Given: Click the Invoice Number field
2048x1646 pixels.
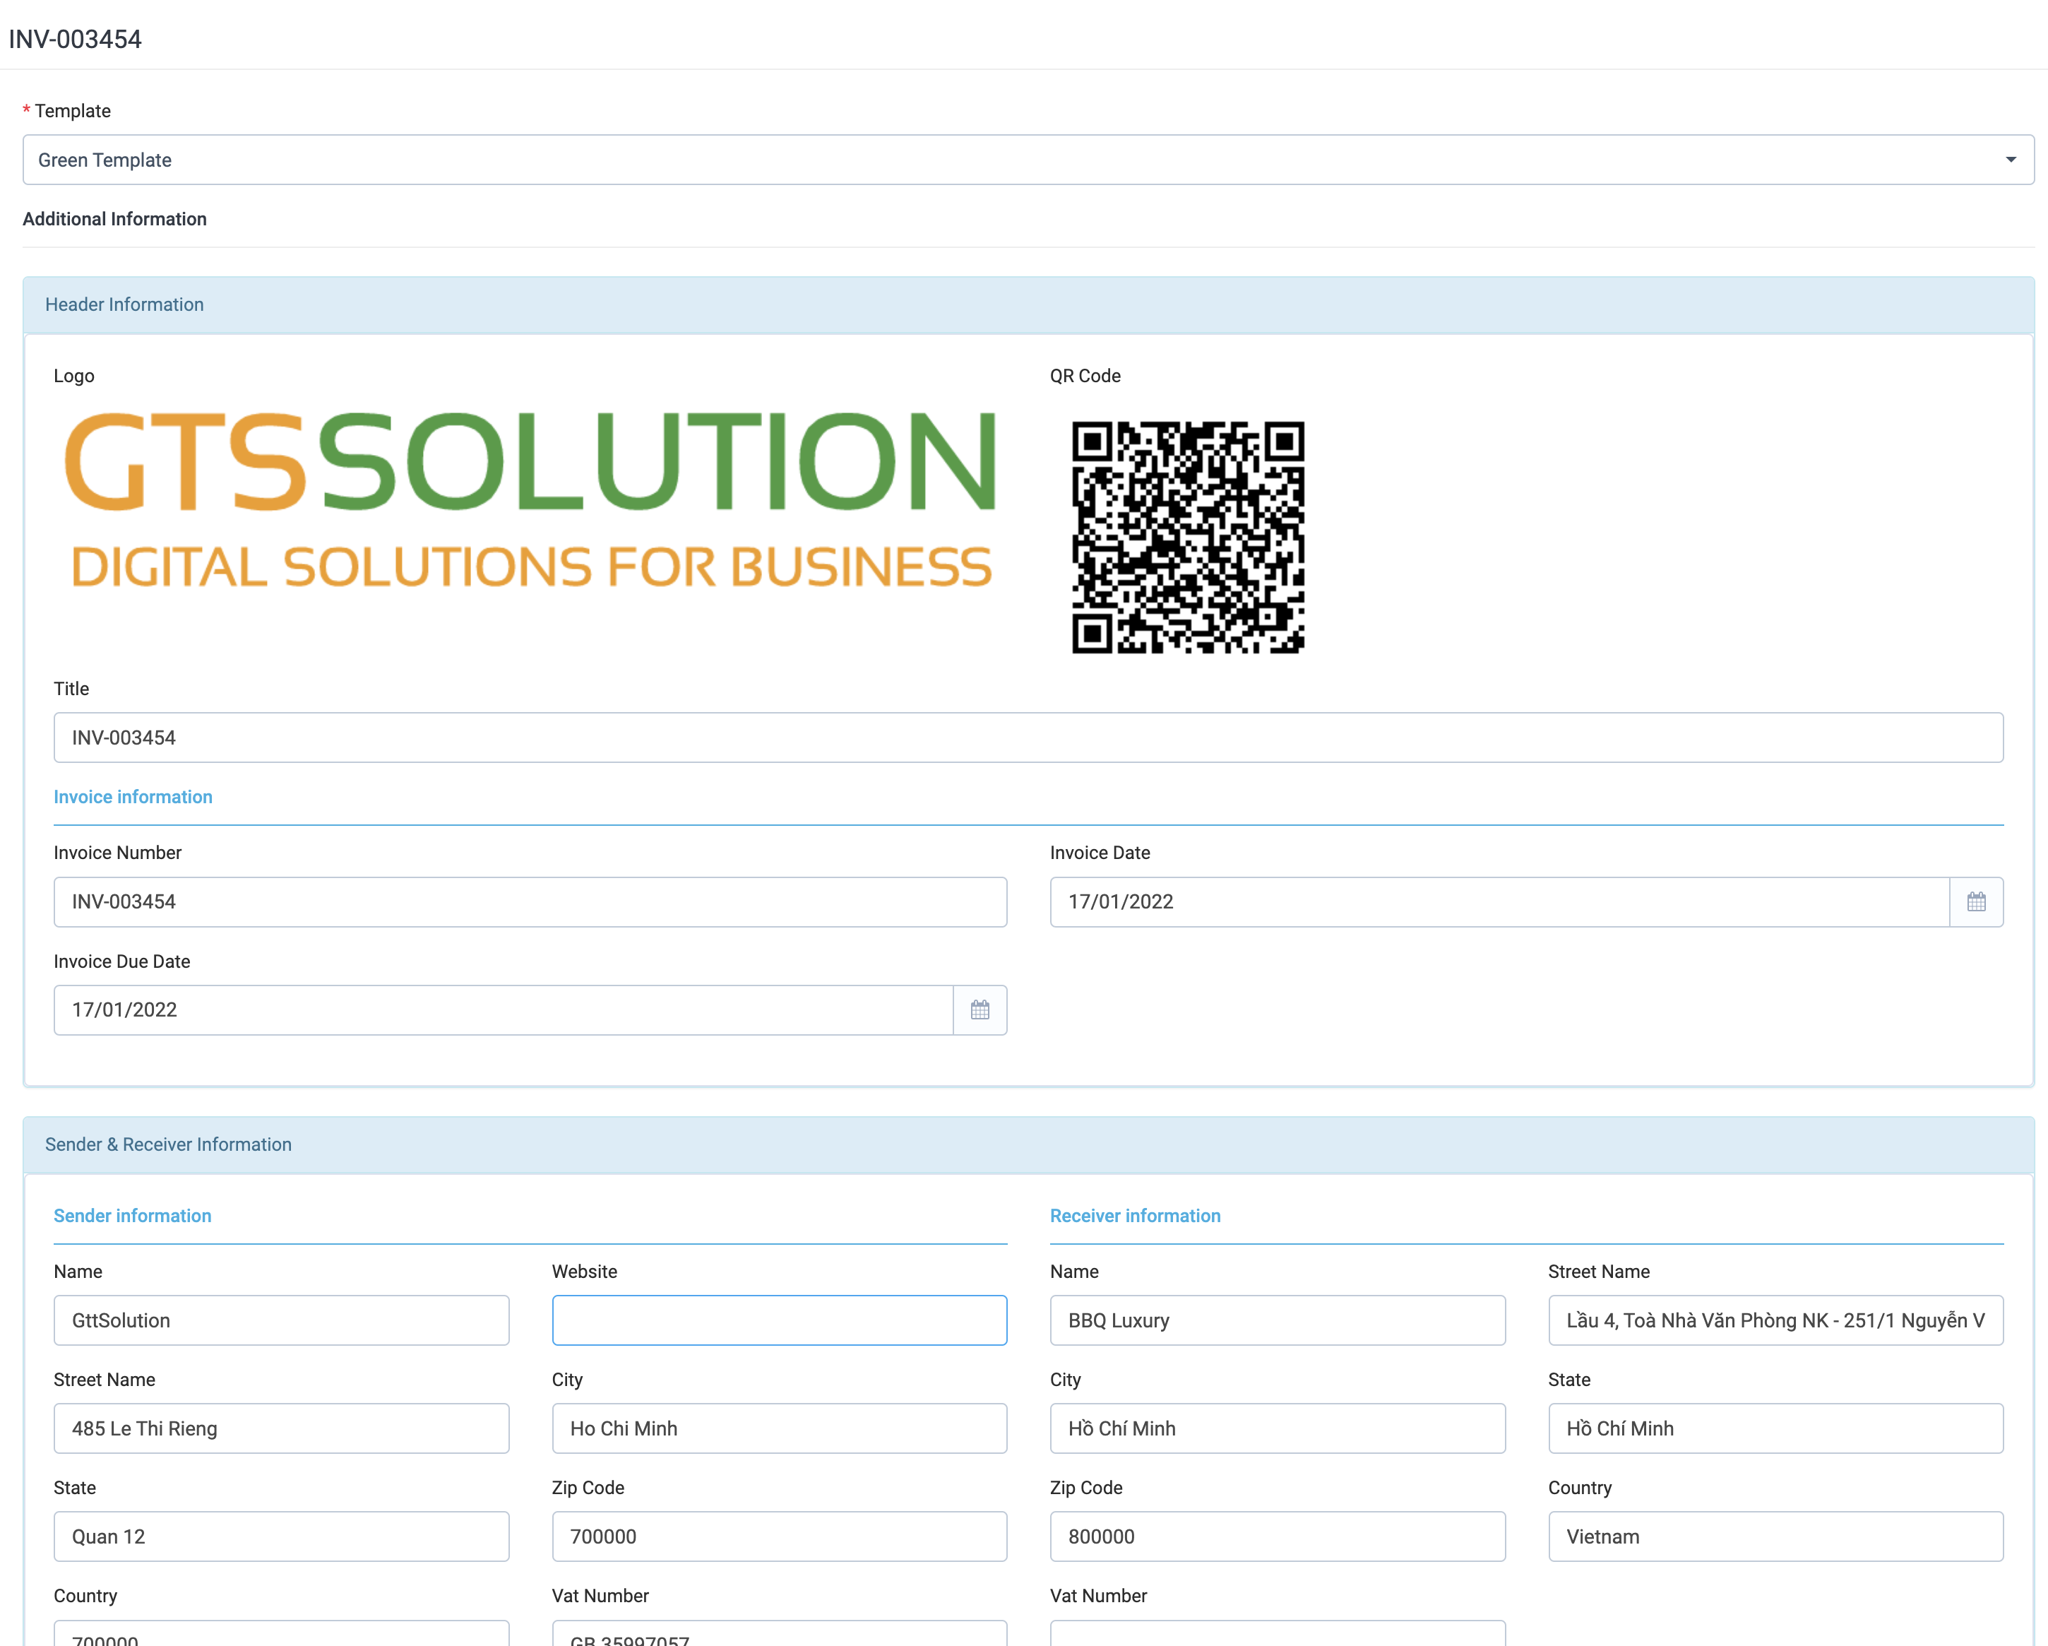Looking at the screenshot, I should click(x=529, y=901).
